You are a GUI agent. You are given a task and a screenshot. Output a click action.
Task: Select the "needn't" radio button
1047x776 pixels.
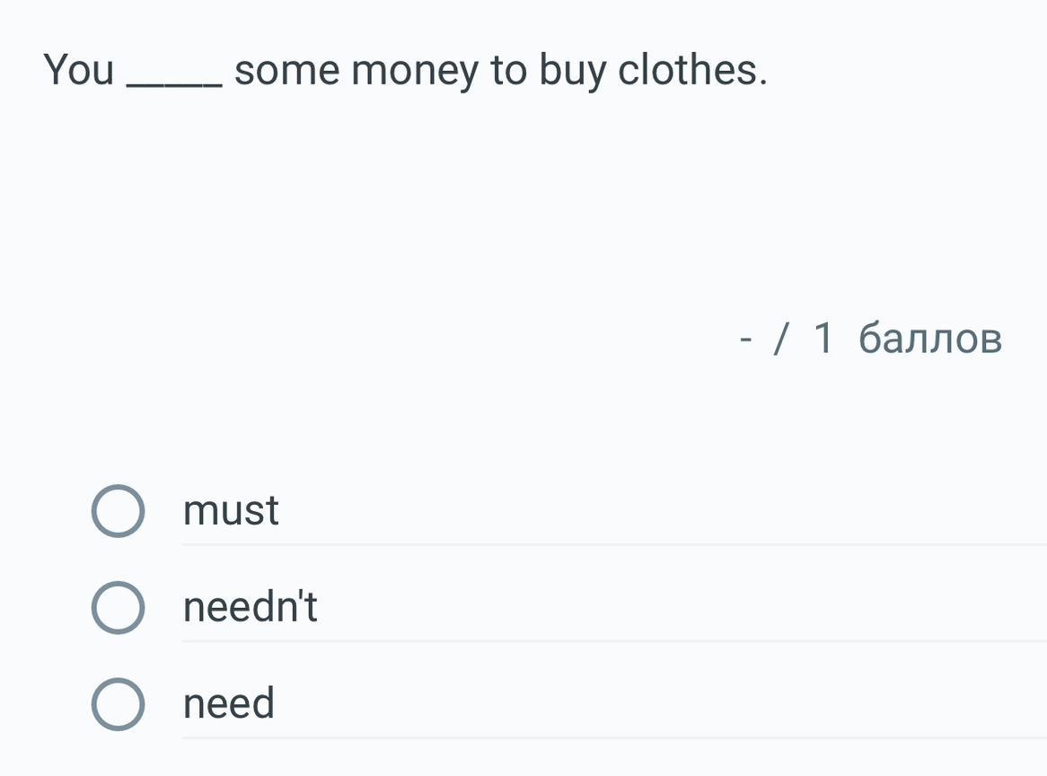coord(118,608)
